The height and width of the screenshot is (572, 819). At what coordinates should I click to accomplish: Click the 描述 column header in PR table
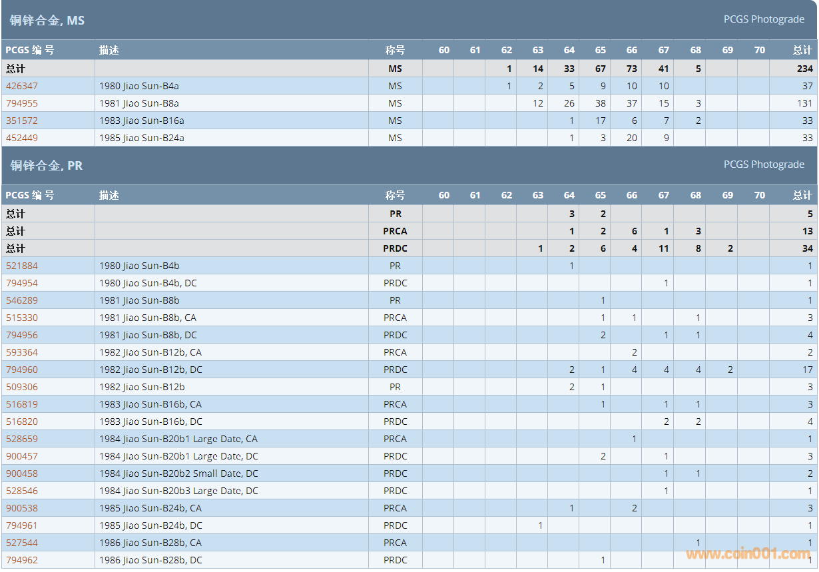pos(109,195)
